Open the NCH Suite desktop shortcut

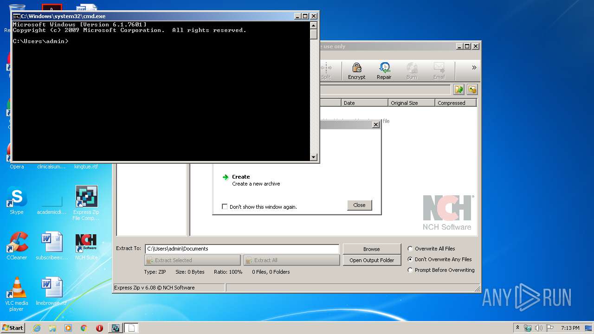[x=86, y=246]
